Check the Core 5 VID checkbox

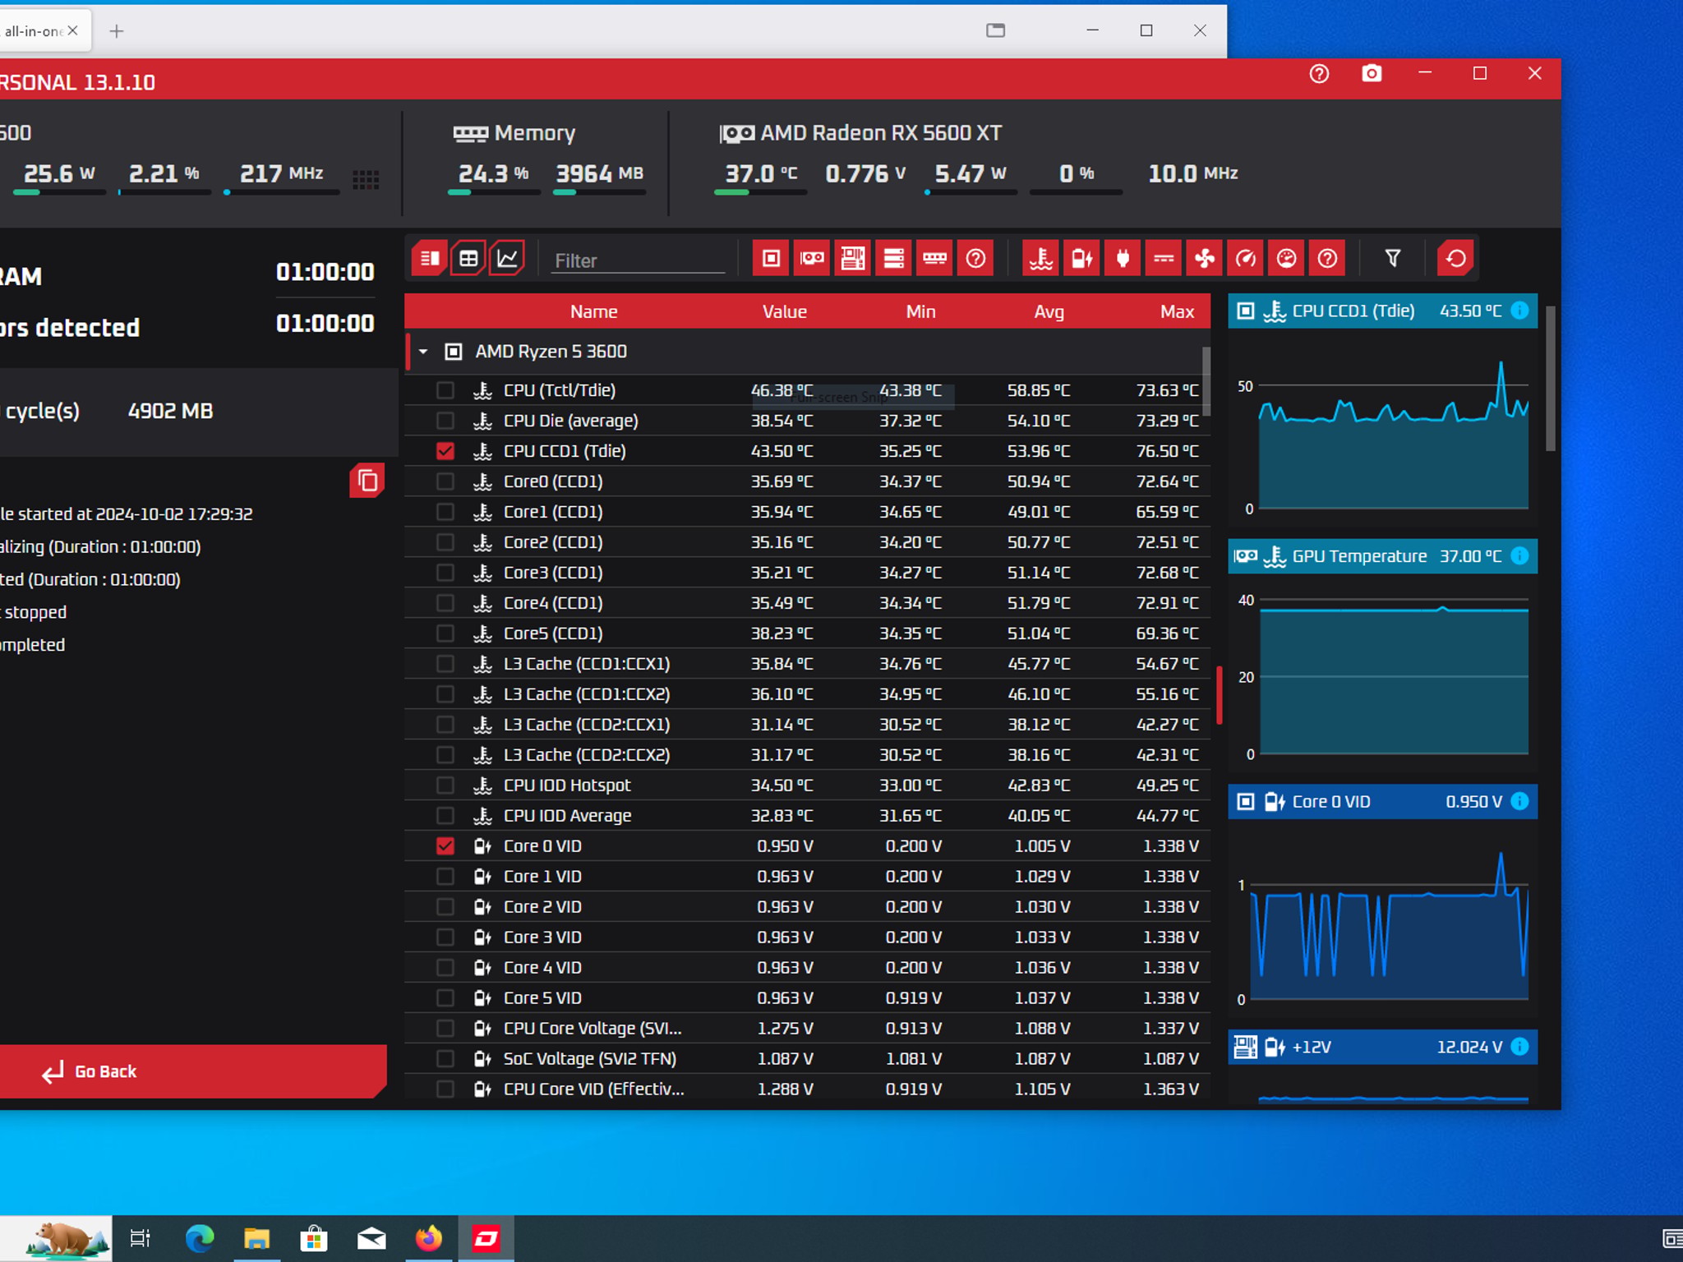coord(445,998)
